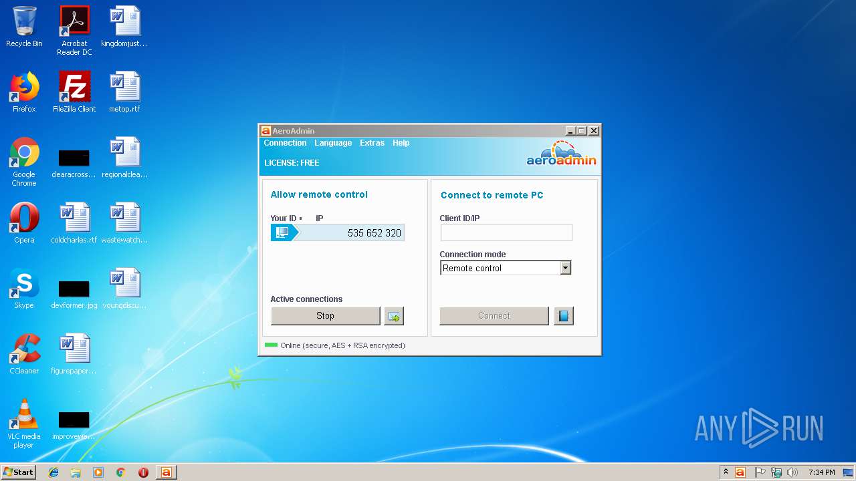This screenshot has height=481, width=856.
Task: Select the ID number 535 652 320
Action: click(374, 233)
